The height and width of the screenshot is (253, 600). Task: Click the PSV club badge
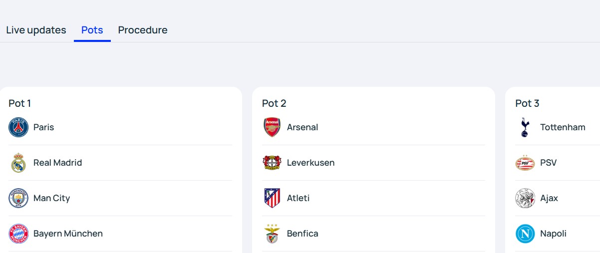(x=525, y=163)
